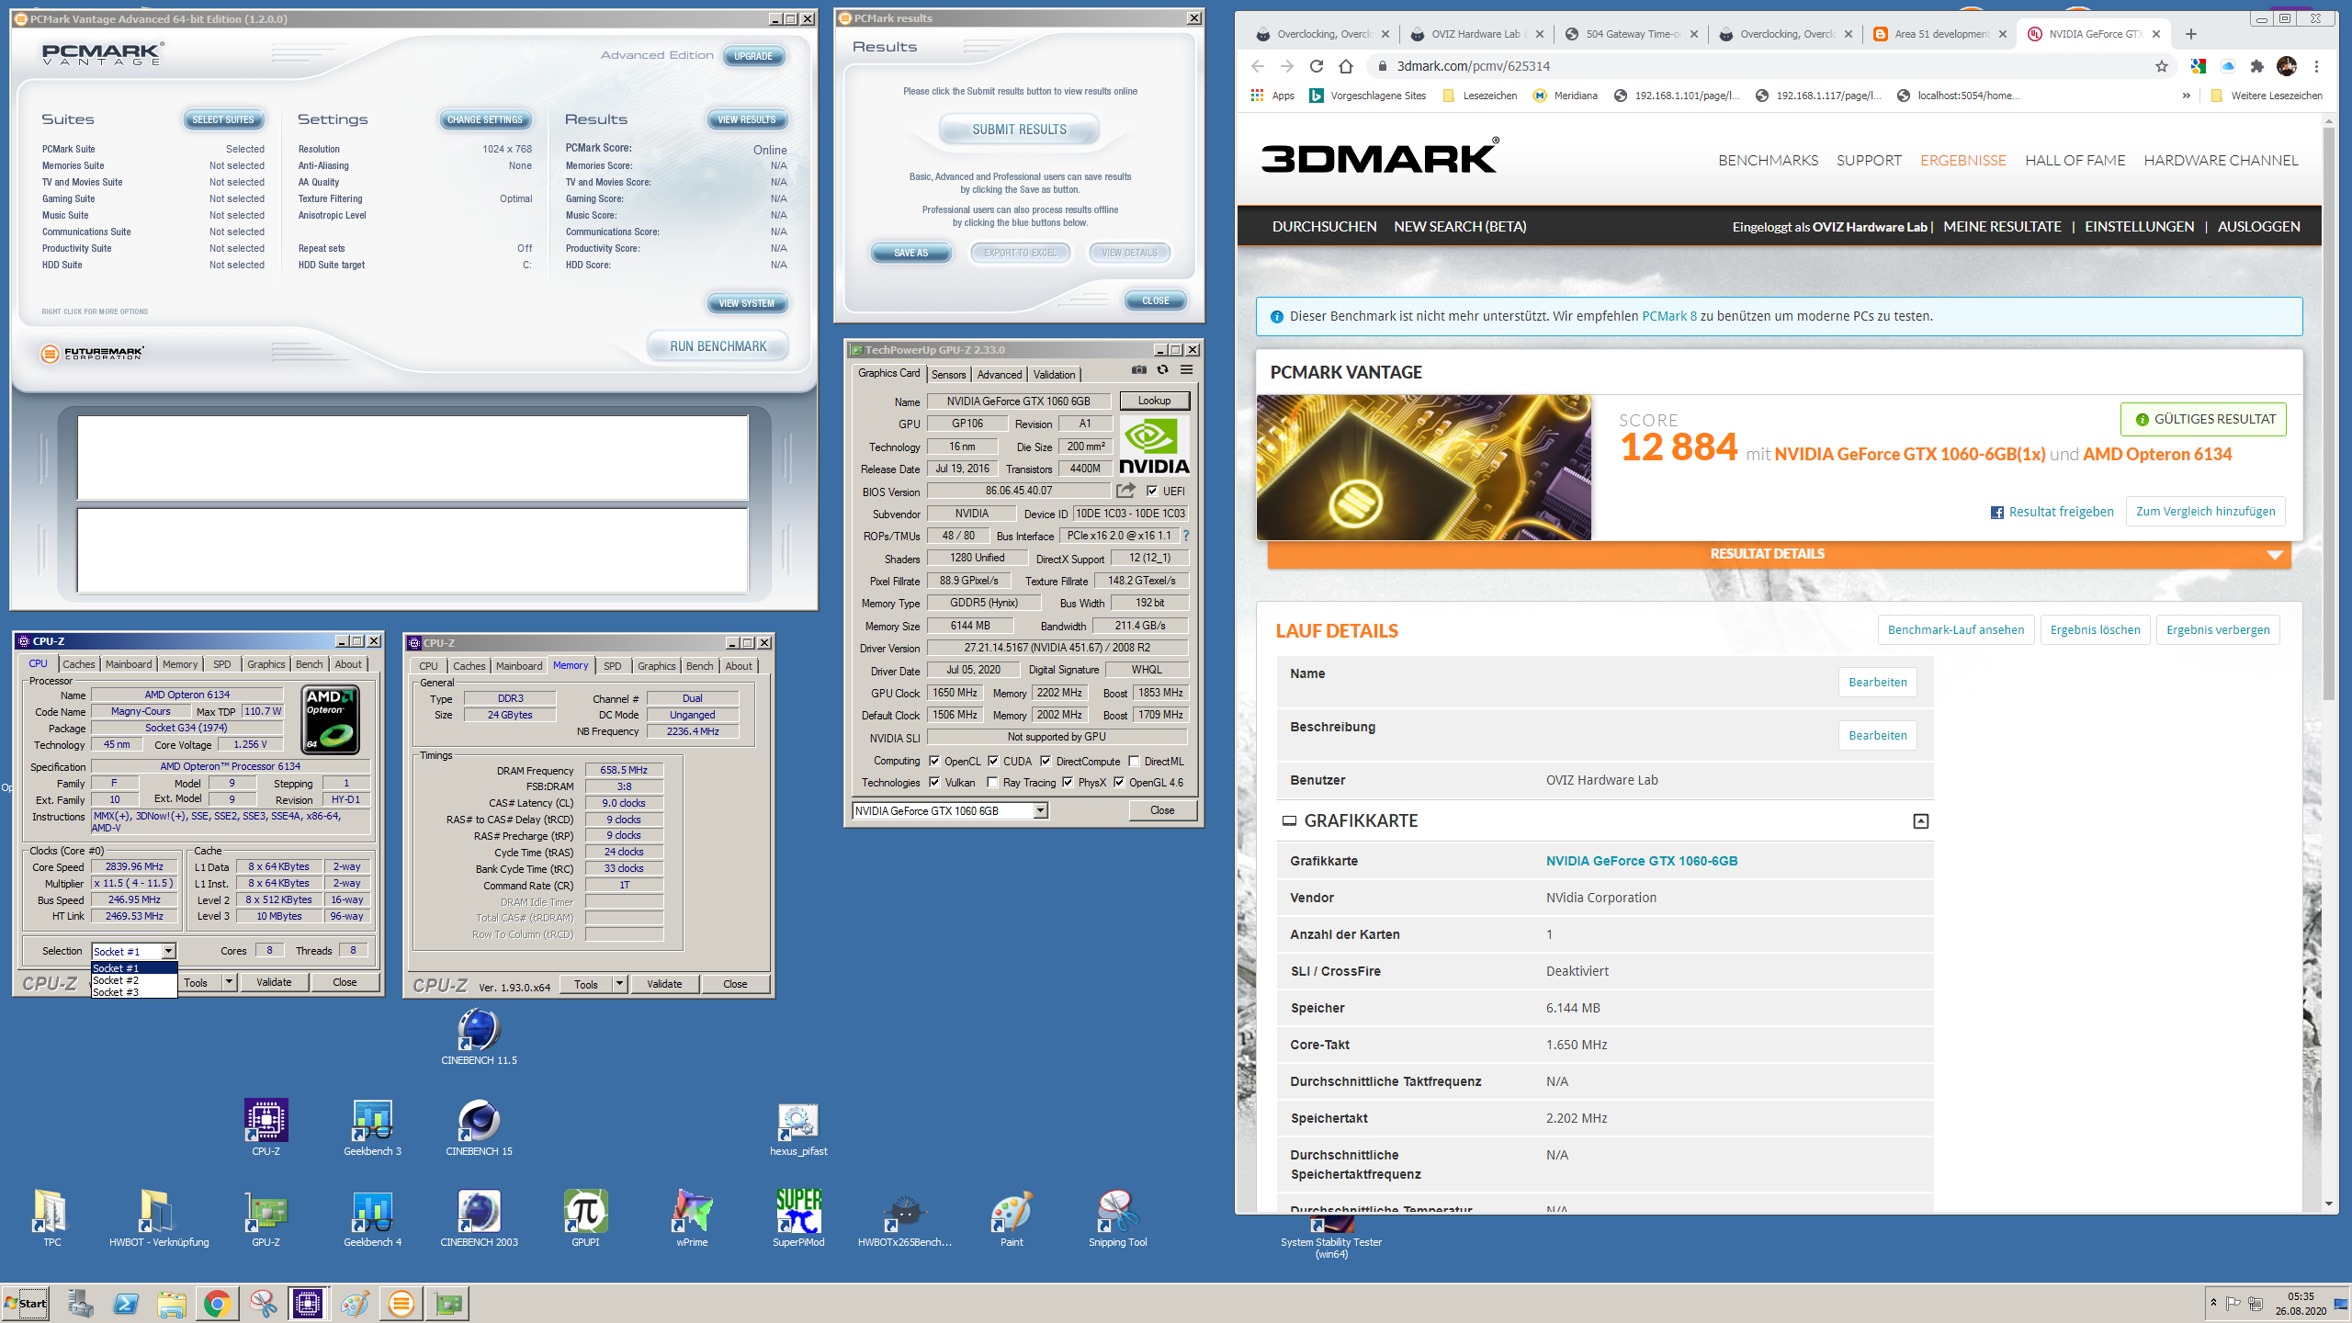Toggle Vulkan checkbox in GPU-Z
2352x1323 pixels.
934,783
